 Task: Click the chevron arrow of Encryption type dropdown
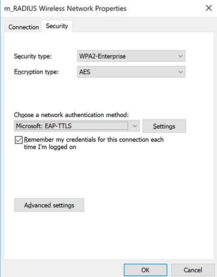click(180, 72)
